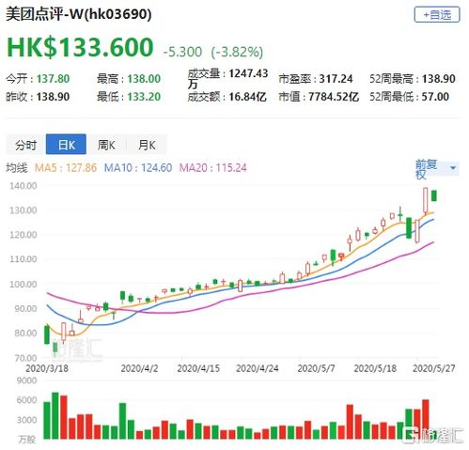
Task: Click the tallest green volume bar near 7000
Action: pyautogui.click(x=55, y=415)
